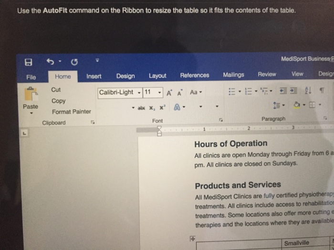Click the Save icon in Quick Access toolbar

[28, 62]
